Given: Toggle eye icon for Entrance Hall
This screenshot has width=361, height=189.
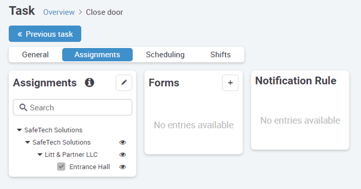Looking at the screenshot, I should coord(122,167).
